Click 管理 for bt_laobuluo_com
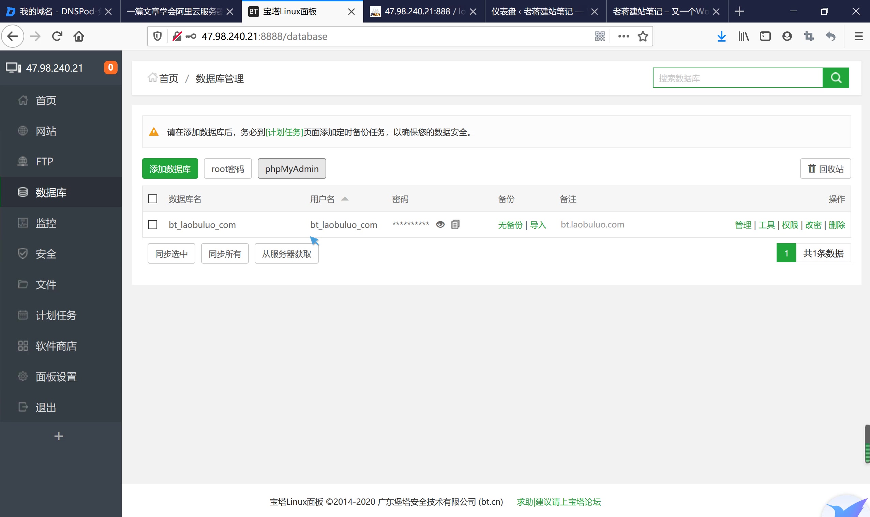 tap(743, 225)
